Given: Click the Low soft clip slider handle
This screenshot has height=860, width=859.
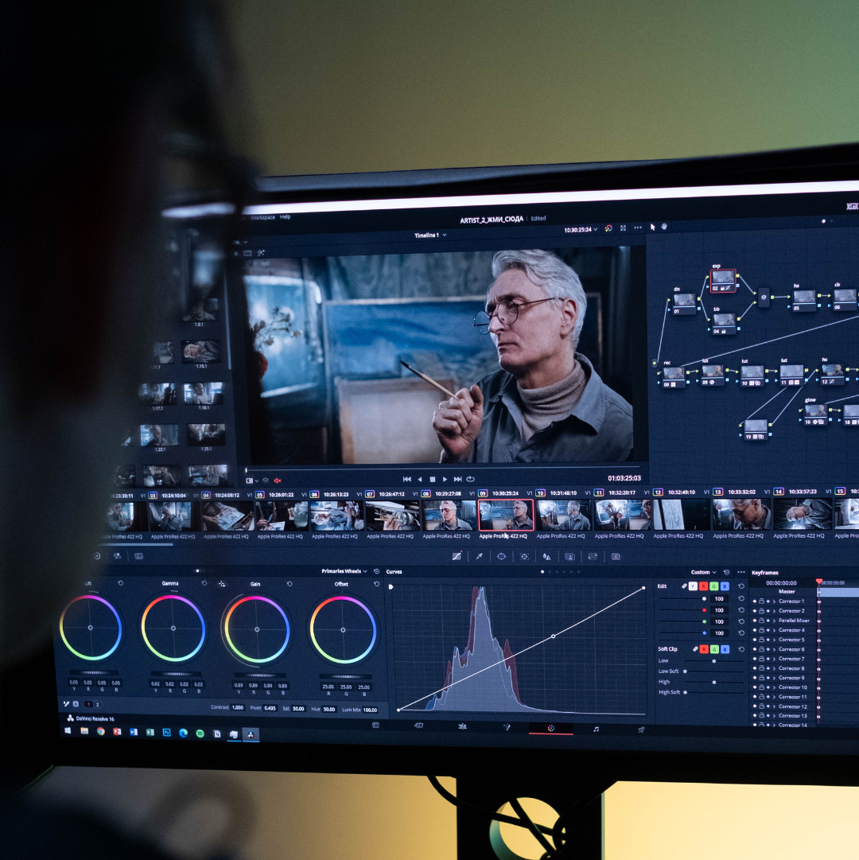Looking at the screenshot, I should point(713,661).
